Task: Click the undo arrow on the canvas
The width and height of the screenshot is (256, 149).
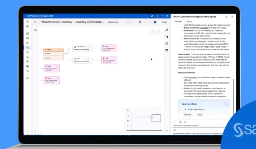Action: pyautogui.click(x=152, y=31)
